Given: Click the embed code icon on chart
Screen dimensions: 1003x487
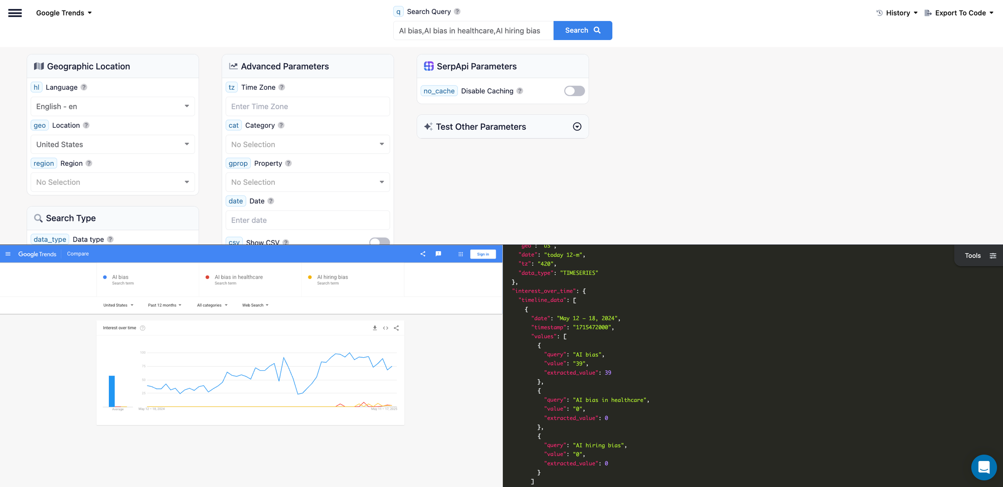Looking at the screenshot, I should coord(386,328).
